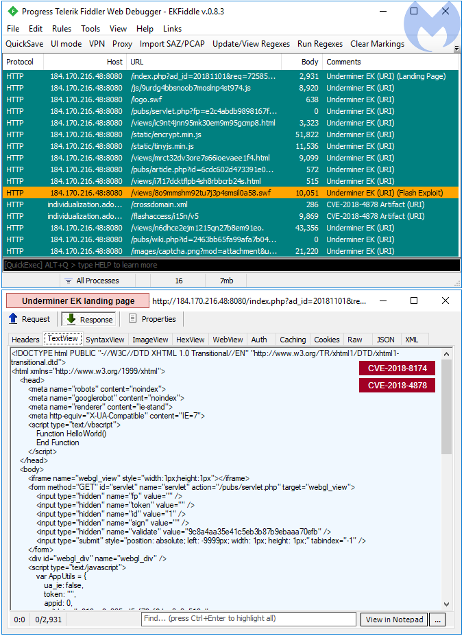Click the TextView scrollbar down arrow
Viewport: 464px width, 636px height.
point(446,604)
